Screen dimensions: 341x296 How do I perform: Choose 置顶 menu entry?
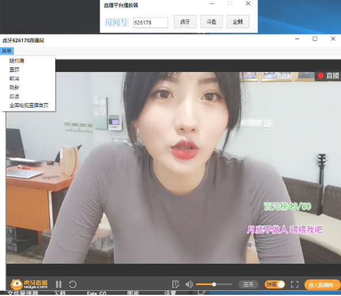click(x=14, y=70)
